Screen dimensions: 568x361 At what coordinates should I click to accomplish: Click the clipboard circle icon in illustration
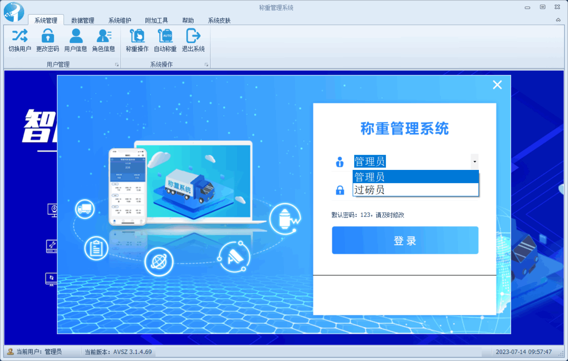[96, 248]
